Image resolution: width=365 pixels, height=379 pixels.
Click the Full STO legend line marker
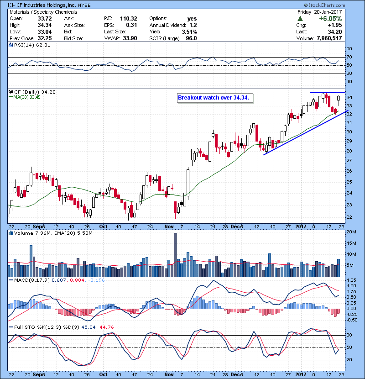point(10,327)
